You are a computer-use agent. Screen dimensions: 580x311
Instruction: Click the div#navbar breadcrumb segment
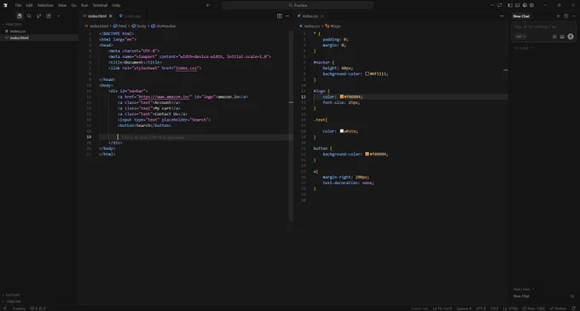pyautogui.click(x=164, y=26)
